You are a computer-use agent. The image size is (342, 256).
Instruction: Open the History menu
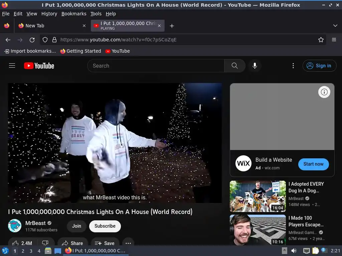click(x=49, y=14)
